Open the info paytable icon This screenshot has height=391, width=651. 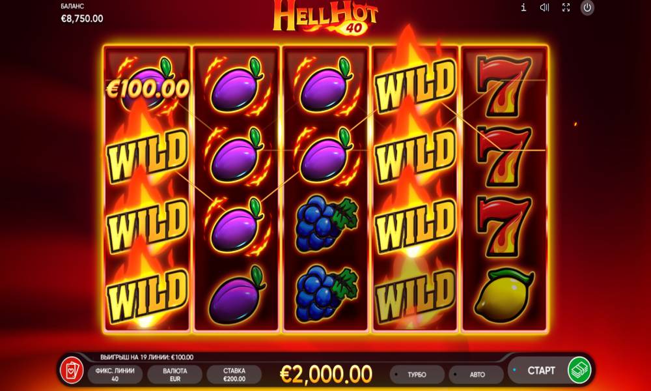[x=524, y=7]
